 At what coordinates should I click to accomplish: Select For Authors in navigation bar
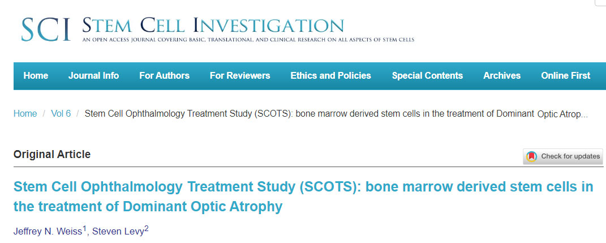coord(164,75)
